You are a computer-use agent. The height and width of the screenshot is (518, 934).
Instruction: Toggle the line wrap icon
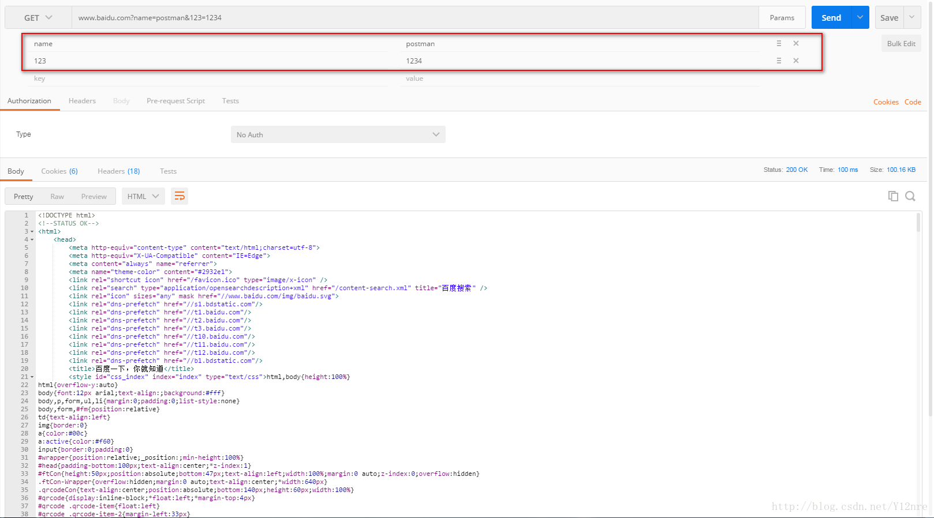[x=180, y=196]
